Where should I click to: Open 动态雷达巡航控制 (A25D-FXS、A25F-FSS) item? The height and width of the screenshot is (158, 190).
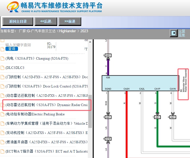pos(47,95)
